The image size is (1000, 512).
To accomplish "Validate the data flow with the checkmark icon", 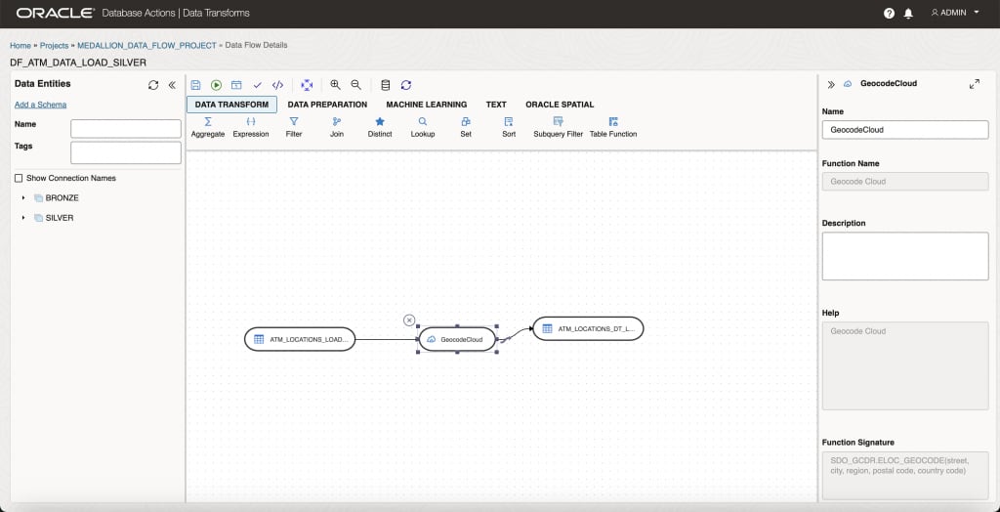I will (x=258, y=85).
